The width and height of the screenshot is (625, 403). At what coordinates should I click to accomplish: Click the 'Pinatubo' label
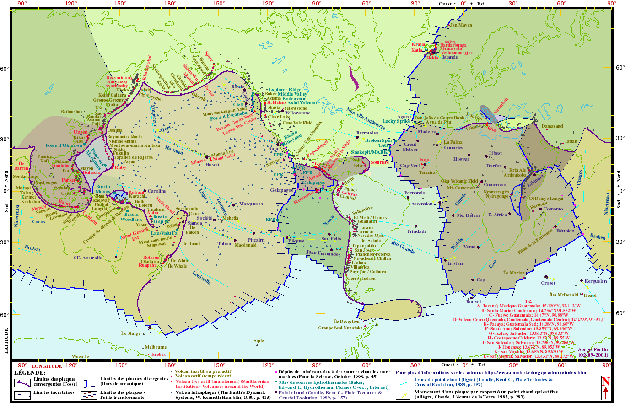pyautogui.click(x=61, y=166)
